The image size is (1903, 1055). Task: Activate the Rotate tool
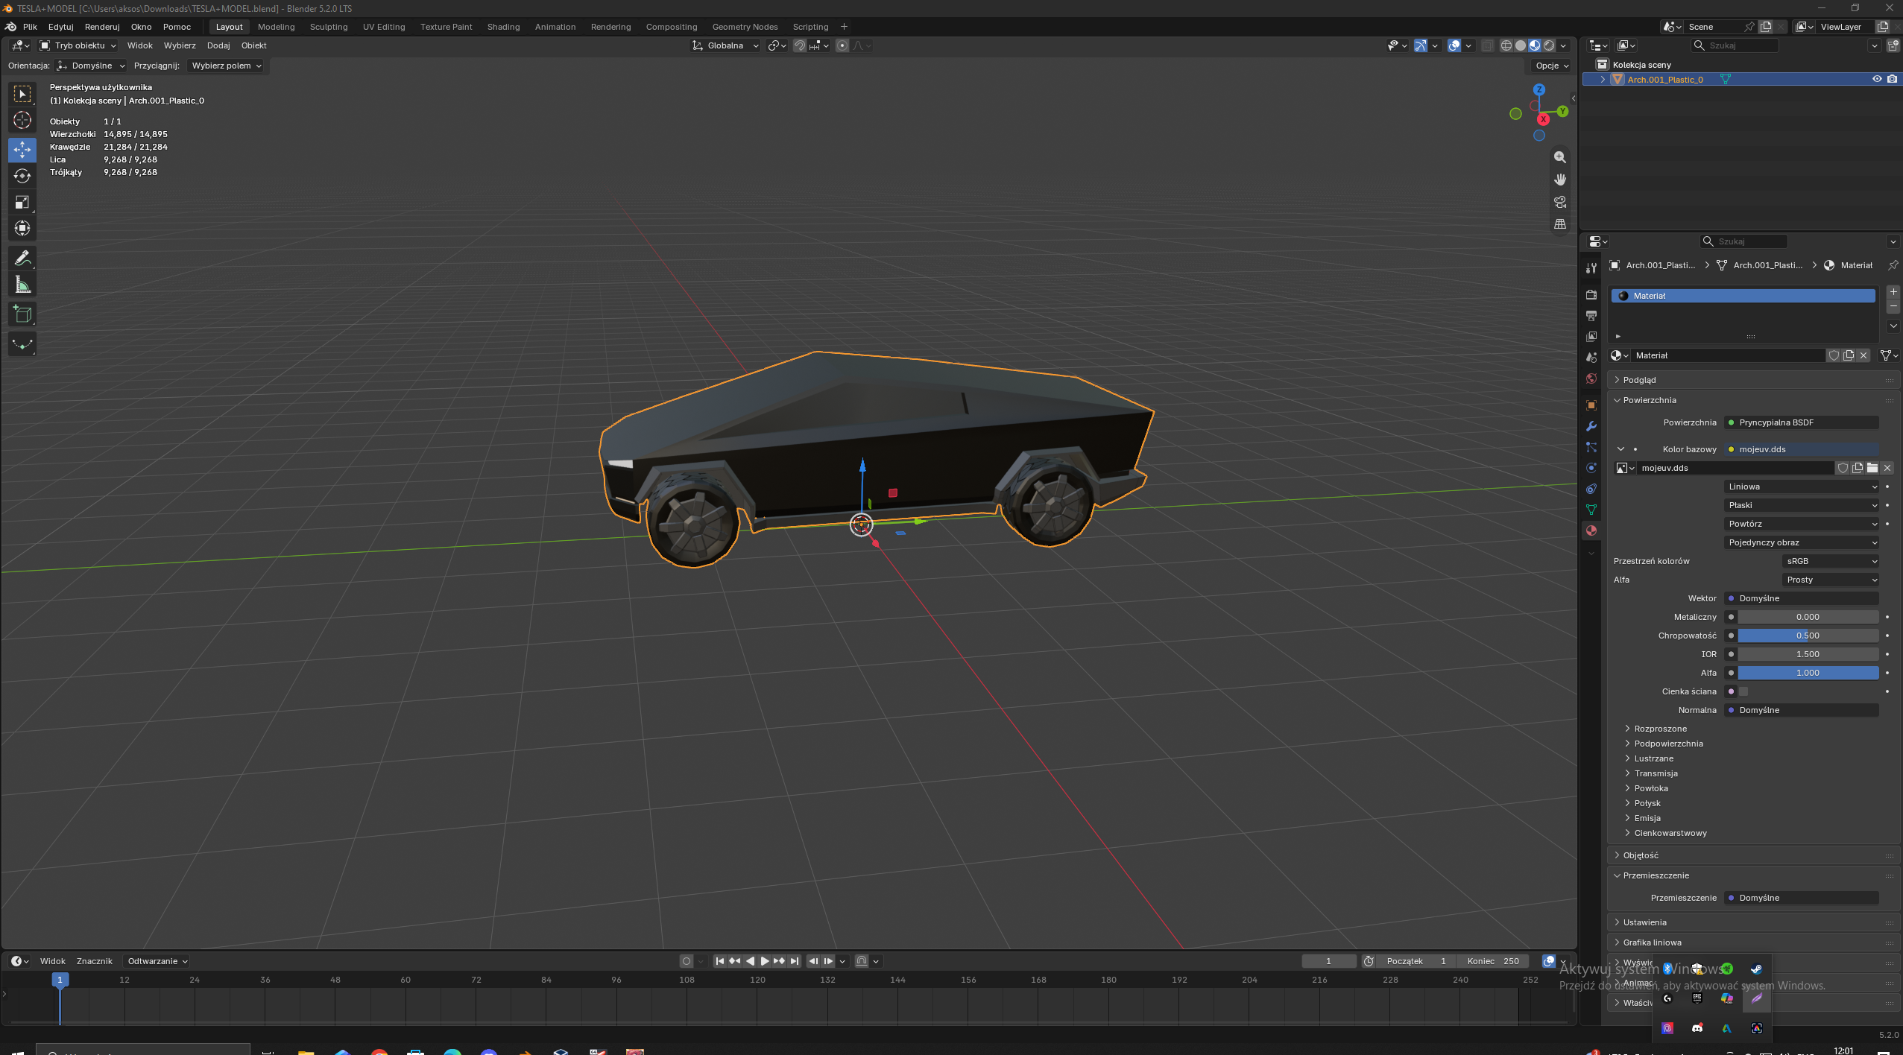click(x=22, y=177)
